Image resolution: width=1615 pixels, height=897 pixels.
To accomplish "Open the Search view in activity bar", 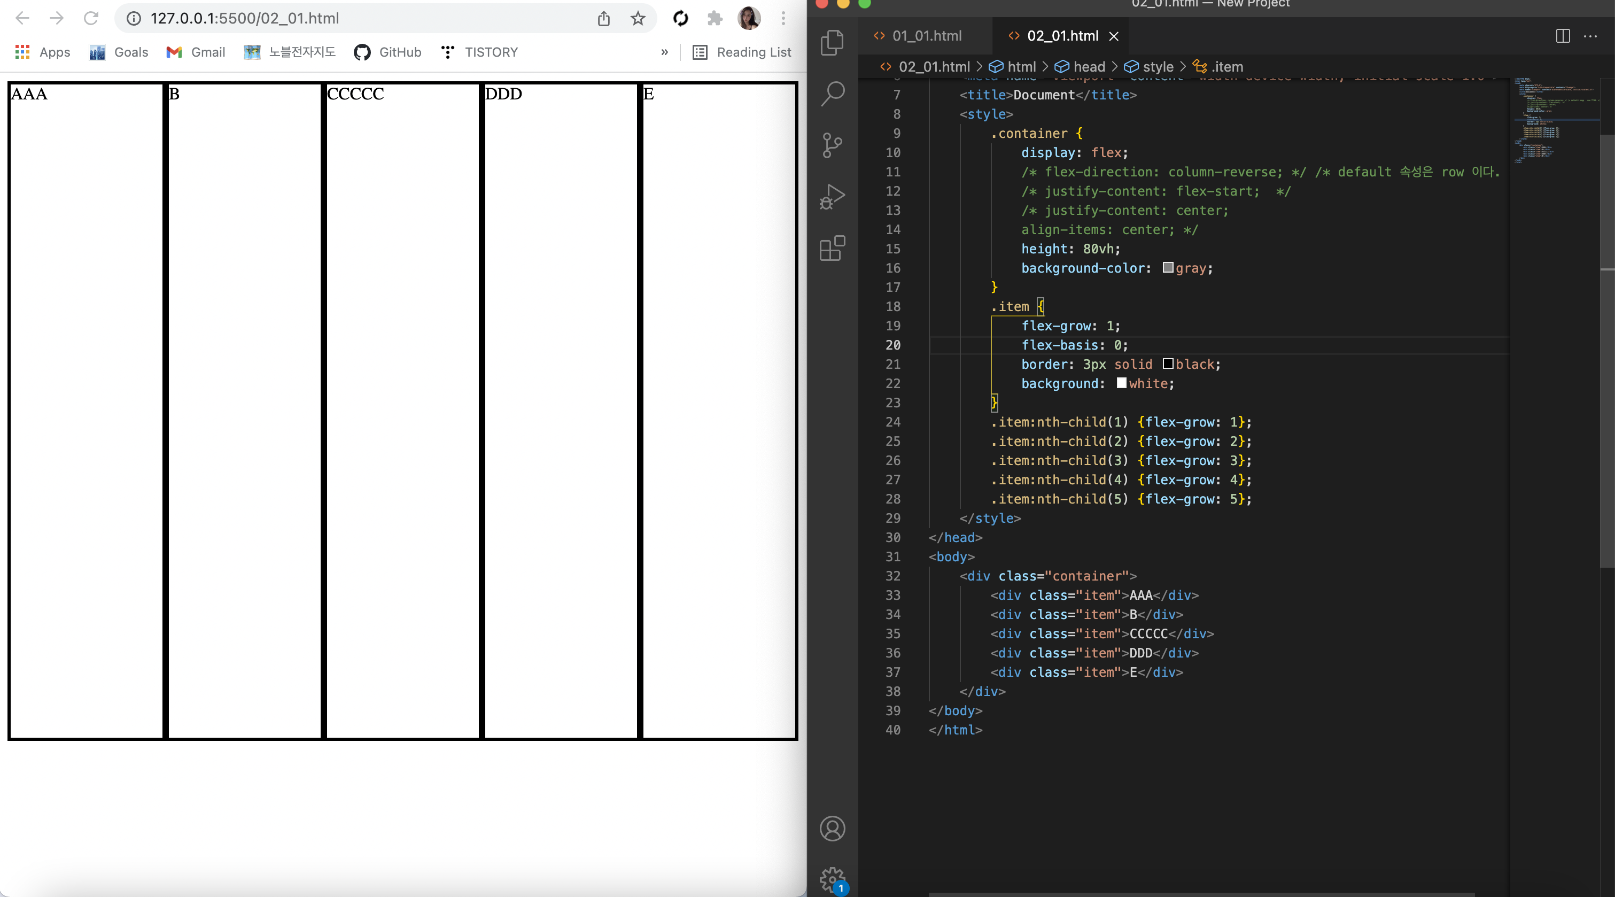I will tap(832, 94).
